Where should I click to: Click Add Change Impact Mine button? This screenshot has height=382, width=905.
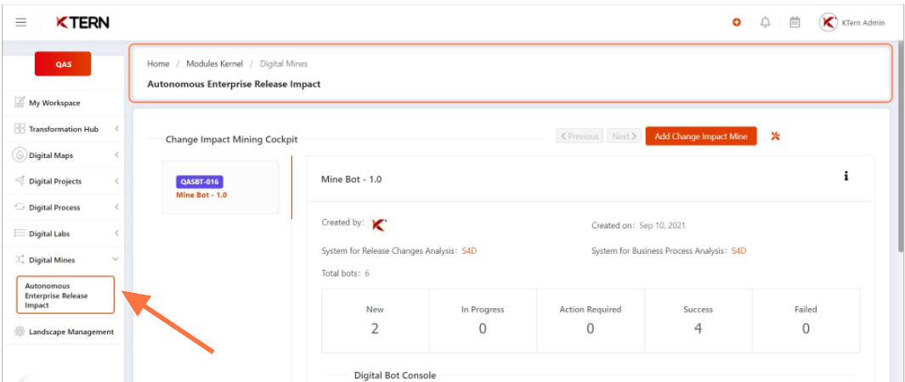coord(701,137)
